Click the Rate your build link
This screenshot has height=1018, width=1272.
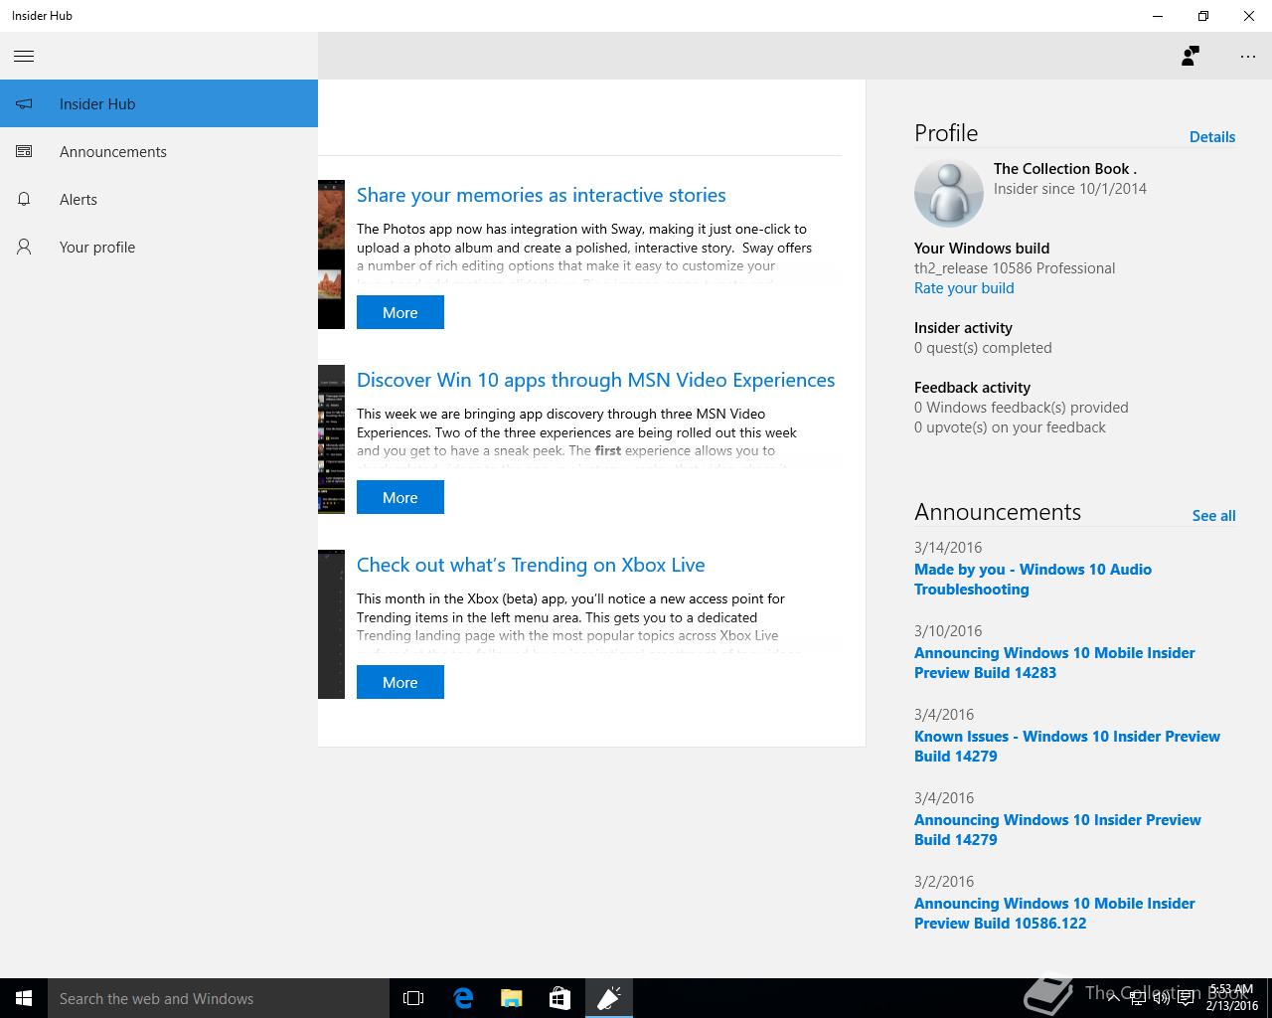point(964,288)
